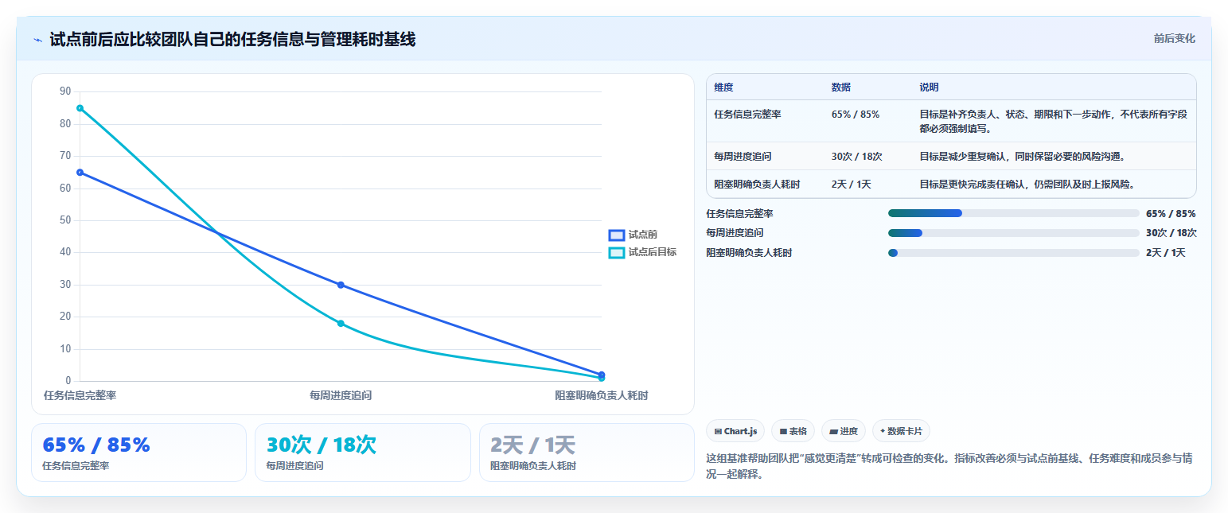
Task: Click table cell 阻塞明确负责人耗时
Action: point(757,185)
